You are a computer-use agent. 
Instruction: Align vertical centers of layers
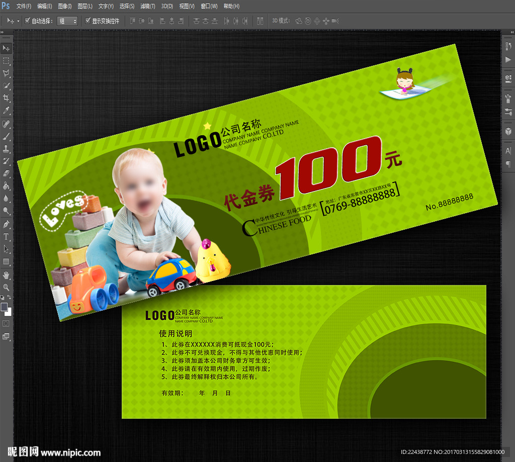[141, 21]
